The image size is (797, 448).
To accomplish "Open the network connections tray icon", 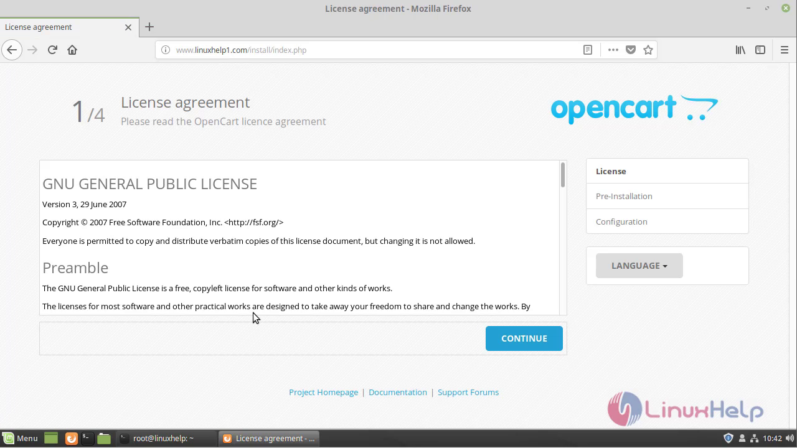I will coord(754,438).
